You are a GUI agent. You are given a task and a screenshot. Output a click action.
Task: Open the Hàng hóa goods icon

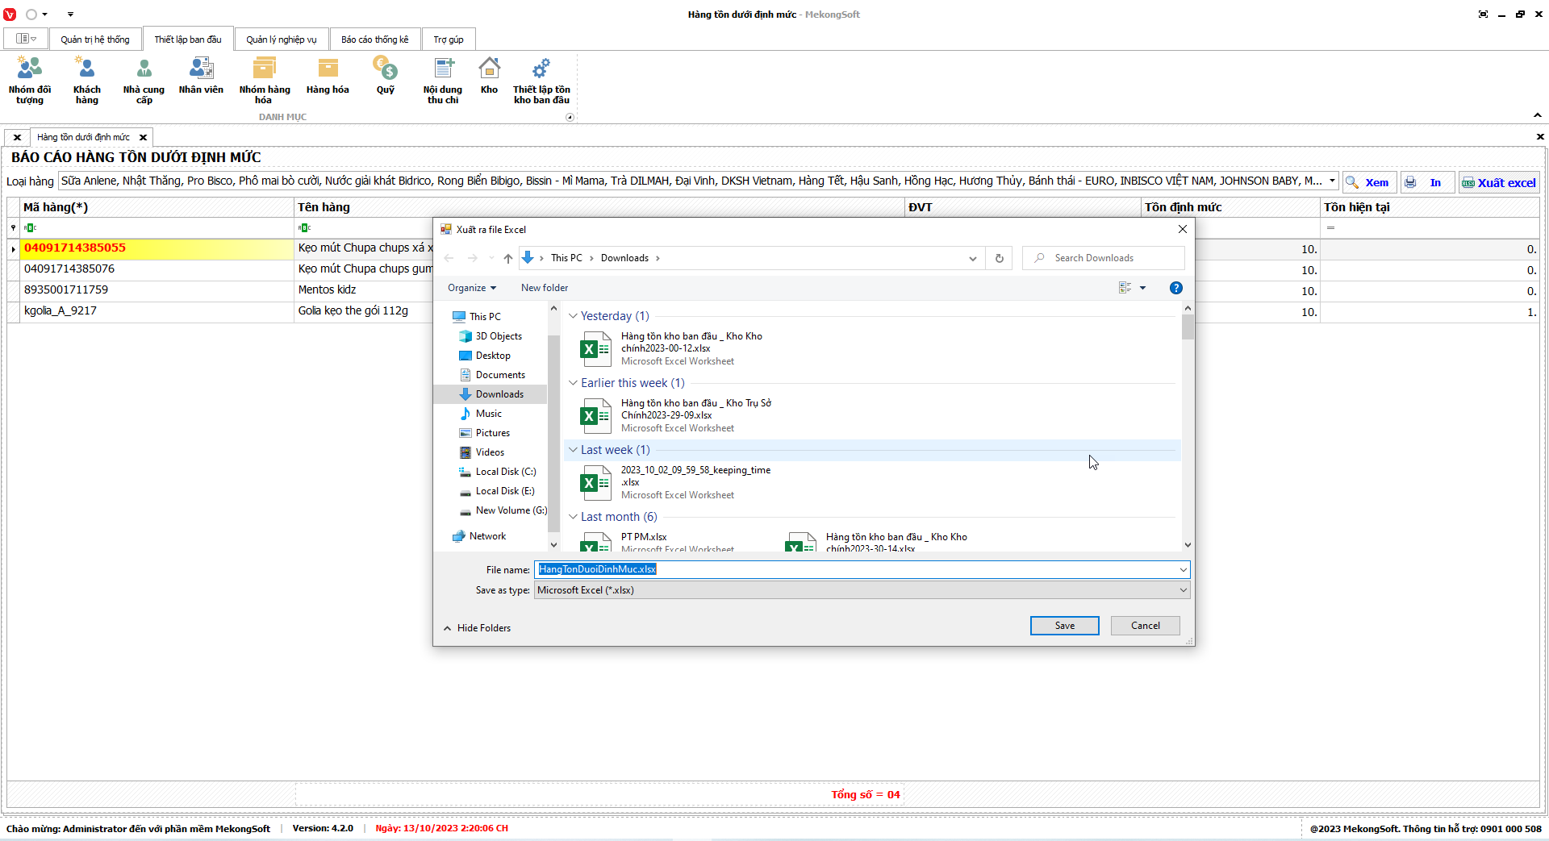(x=328, y=76)
